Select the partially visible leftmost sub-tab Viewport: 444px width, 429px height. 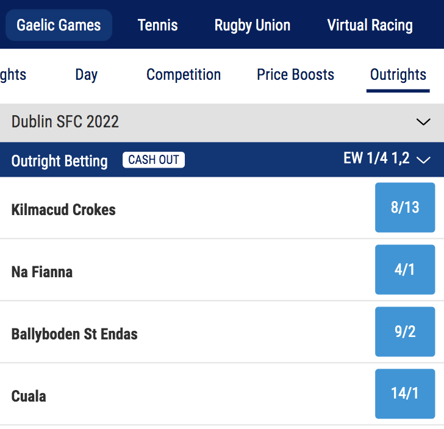[x=13, y=75]
